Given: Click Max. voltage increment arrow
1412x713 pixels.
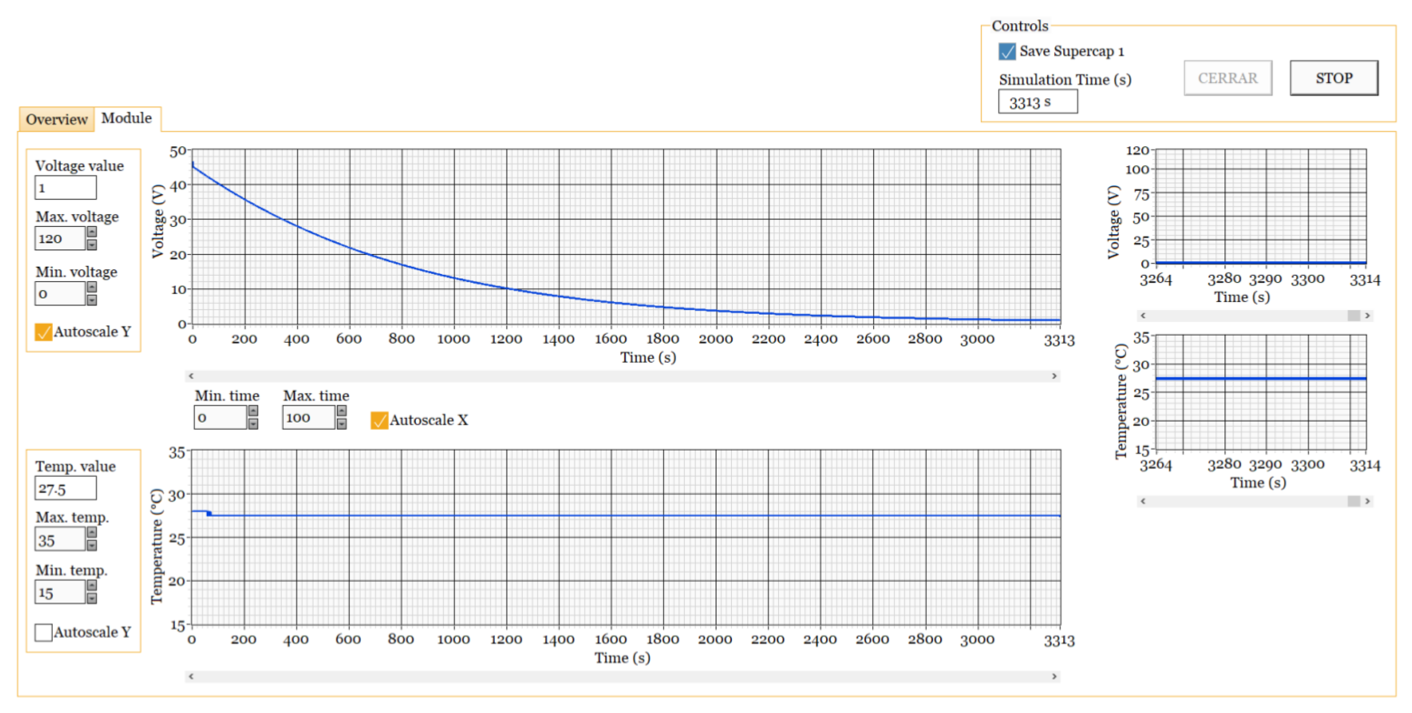Looking at the screenshot, I should pos(92,232).
